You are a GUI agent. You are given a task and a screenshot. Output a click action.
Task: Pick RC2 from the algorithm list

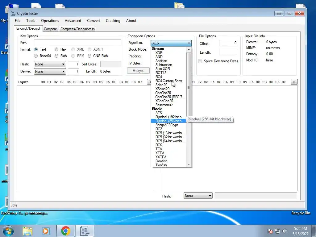(x=159, y=129)
